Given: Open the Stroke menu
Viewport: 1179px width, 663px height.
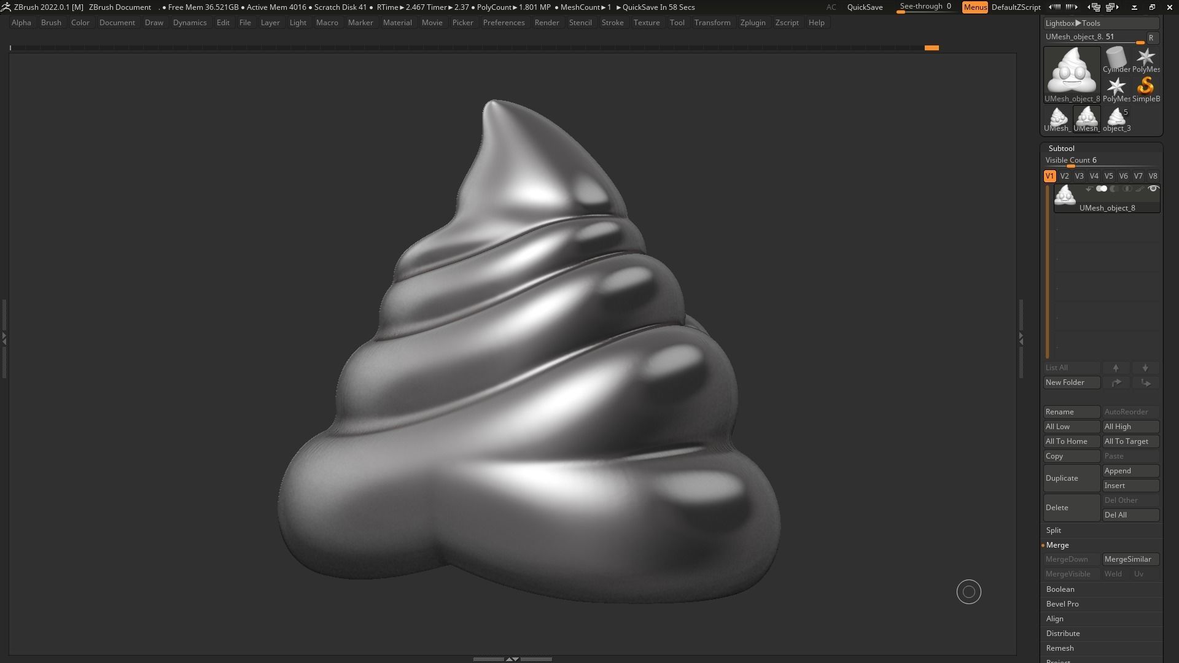Looking at the screenshot, I should (612, 23).
